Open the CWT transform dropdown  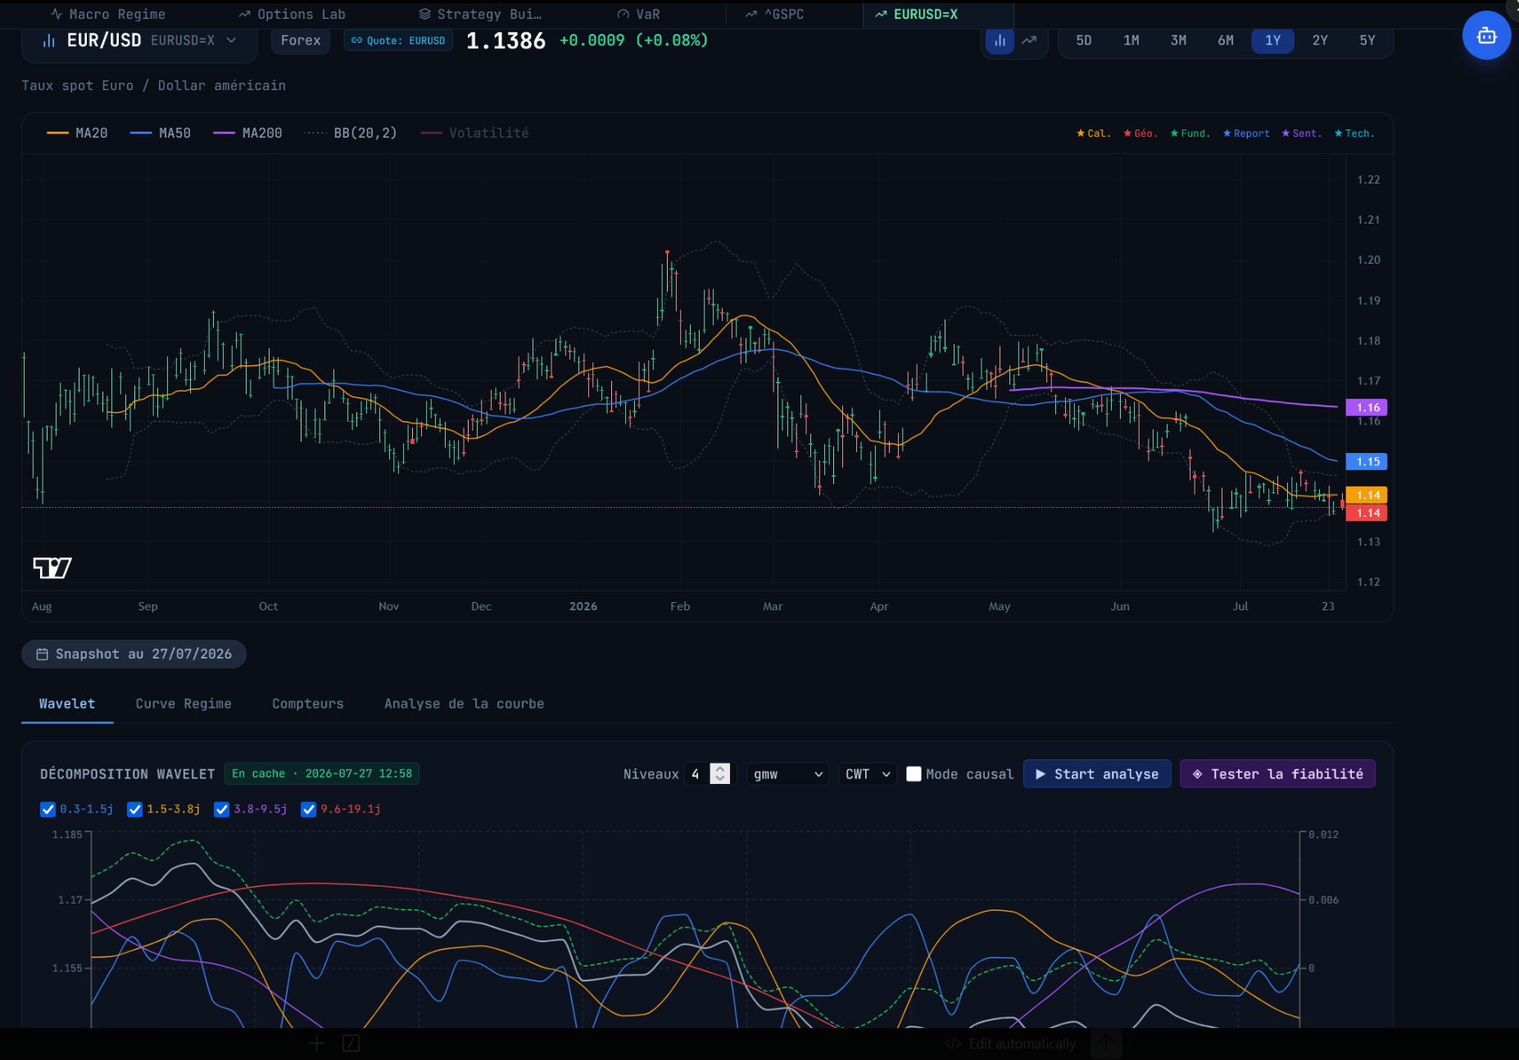(x=868, y=774)
